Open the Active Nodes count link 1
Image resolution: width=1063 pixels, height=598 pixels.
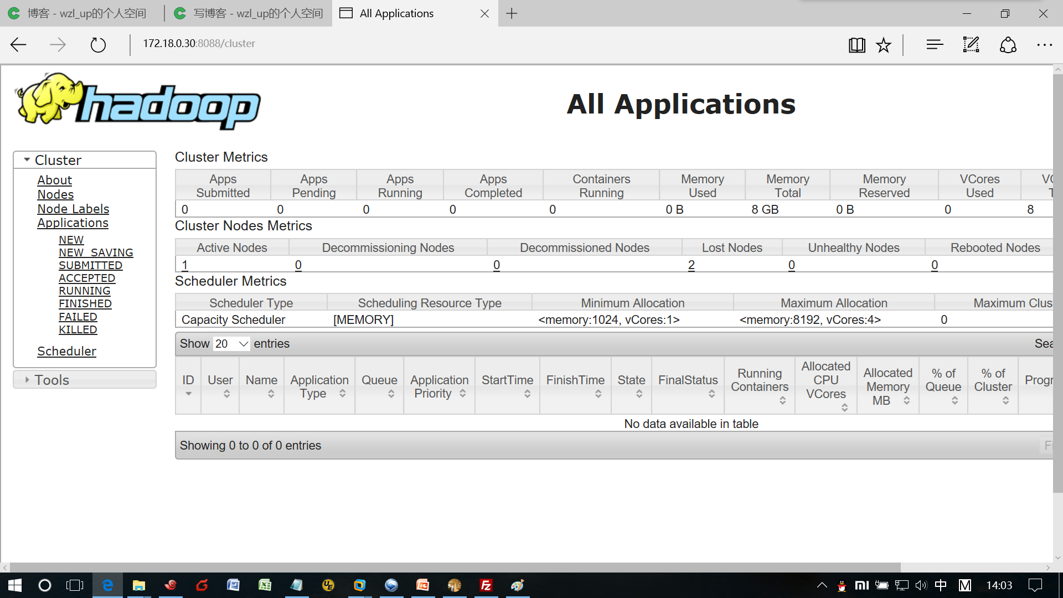coord(185,265)
